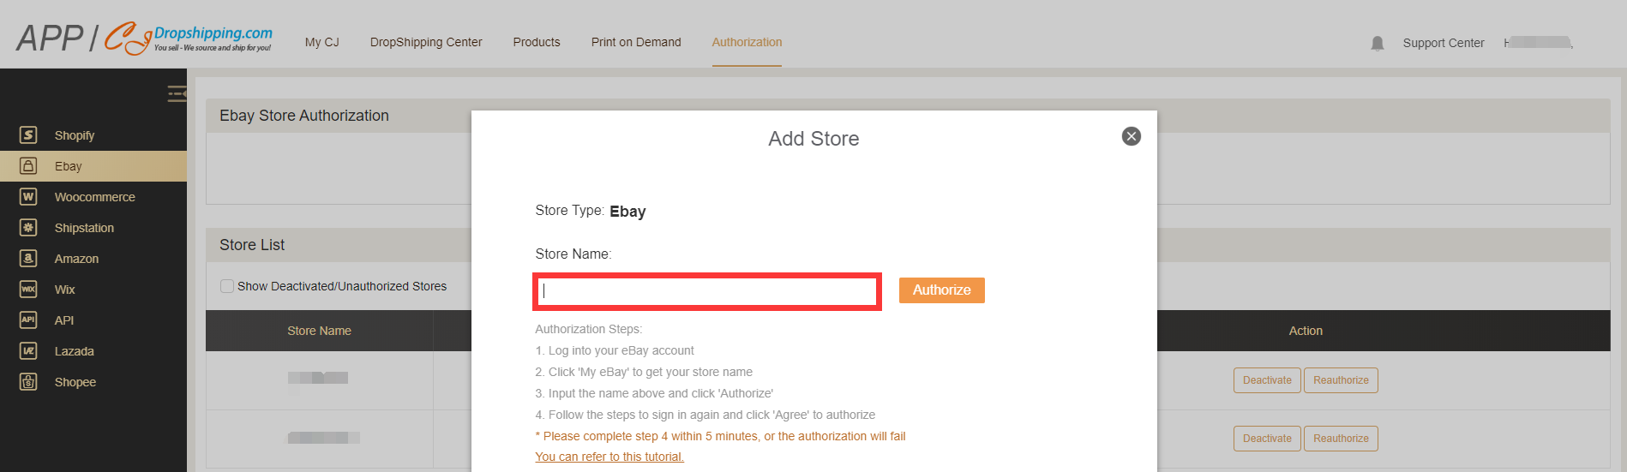1627x472 pixels.
Task: Click the Shopee bag icon
Action: tap(28, 382)
